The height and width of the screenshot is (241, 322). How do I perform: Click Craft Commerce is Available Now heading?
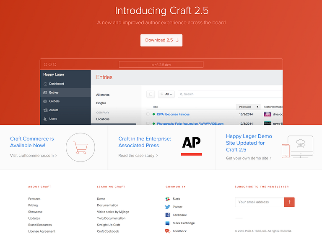[x=32, y=142]
